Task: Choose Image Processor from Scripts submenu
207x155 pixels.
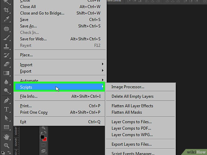Action: tap(128, 87)
